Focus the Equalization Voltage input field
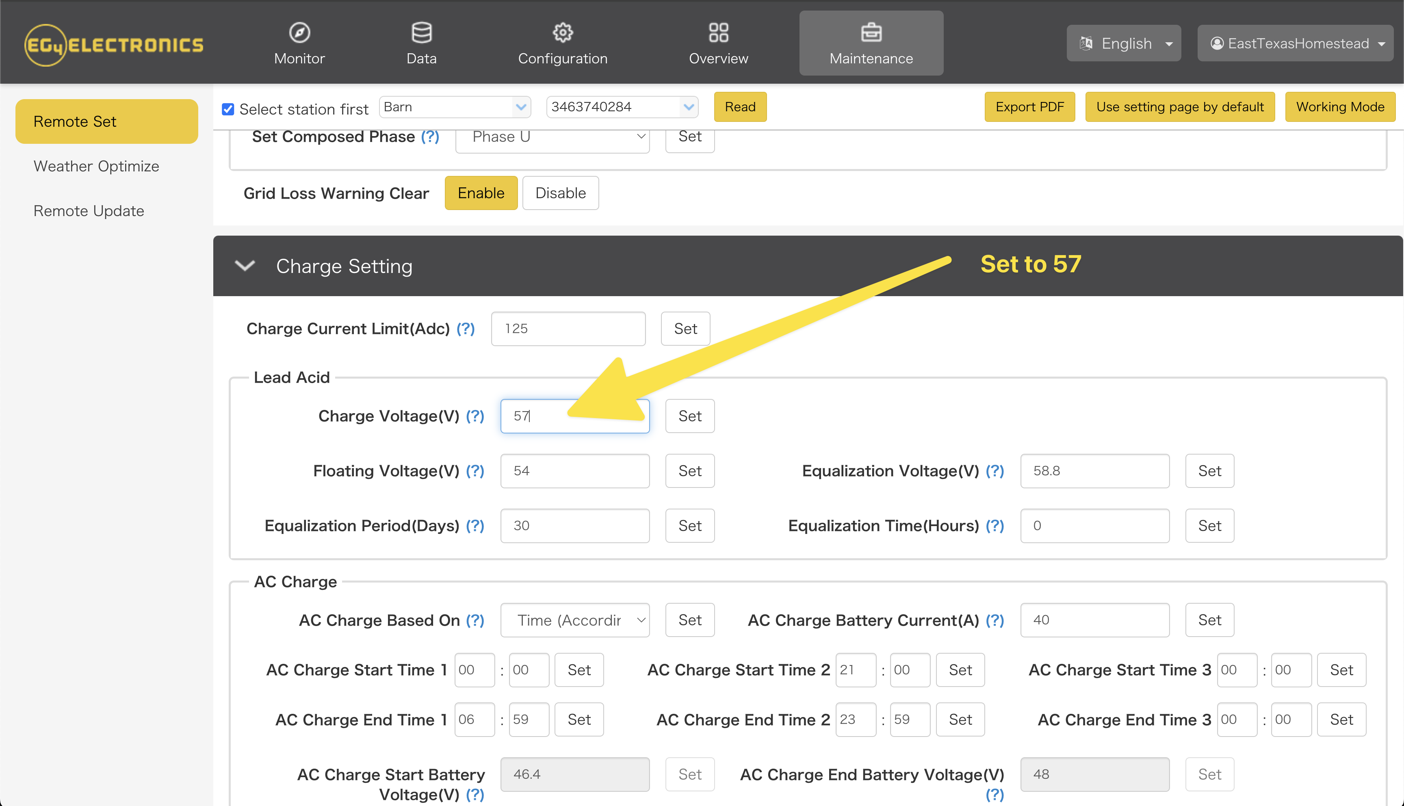The height and width of the screenshot is (806, 1404). click(x=1095, y=470)
